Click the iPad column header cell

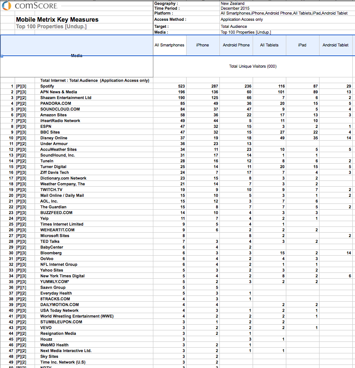coord(303,45)
